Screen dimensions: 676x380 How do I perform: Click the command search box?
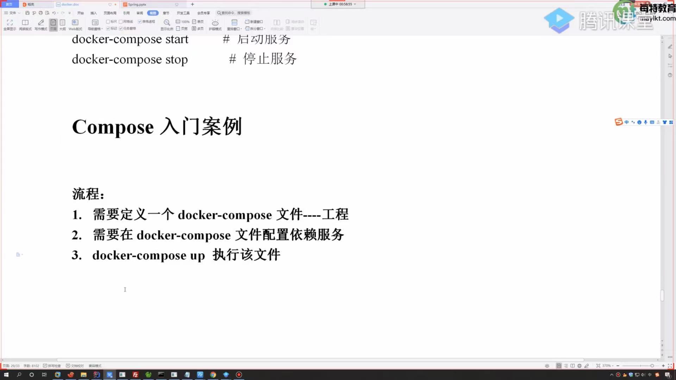[234, 13]
